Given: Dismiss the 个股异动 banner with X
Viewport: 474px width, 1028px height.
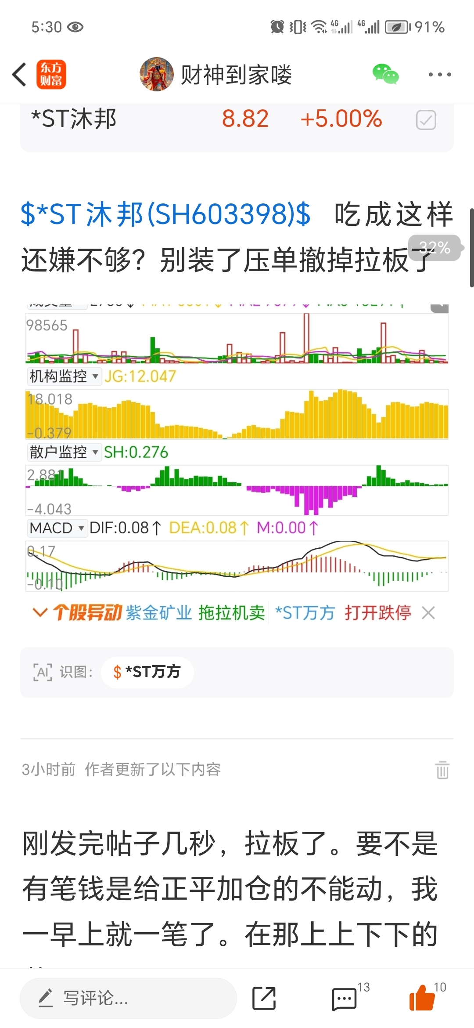Looking at the screenshot, I should [428, 612].
